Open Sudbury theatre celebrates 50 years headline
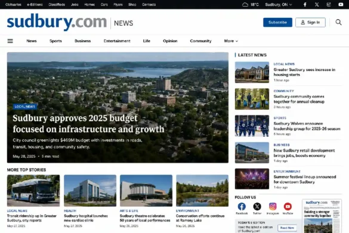349x233 pixels. pos(145,218)
